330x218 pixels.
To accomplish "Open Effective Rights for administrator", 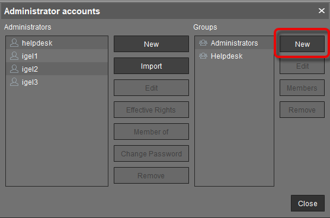I will (x=151, y=110).
